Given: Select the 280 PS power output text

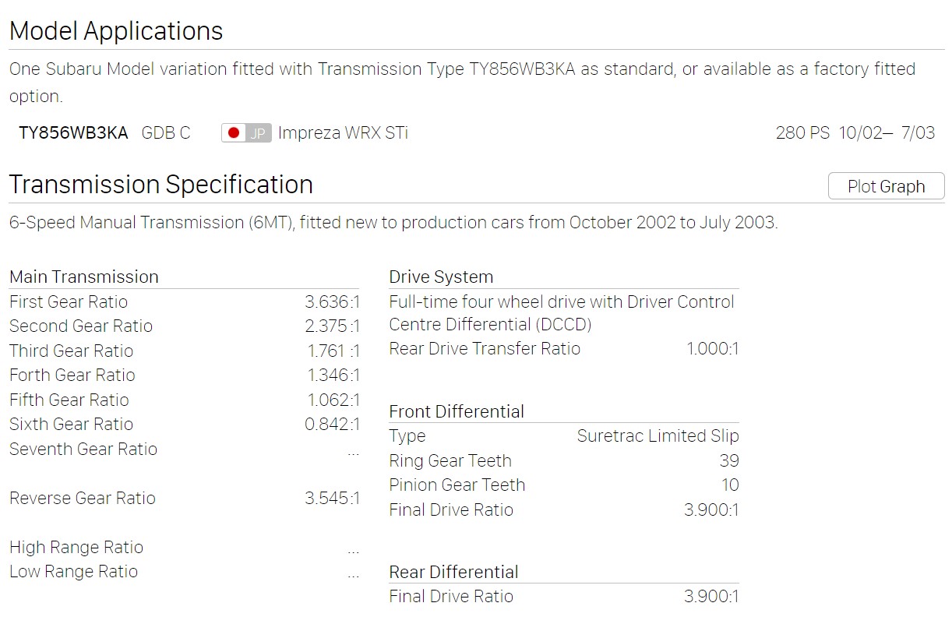Looking at the screenshot, I should [802, 132].
